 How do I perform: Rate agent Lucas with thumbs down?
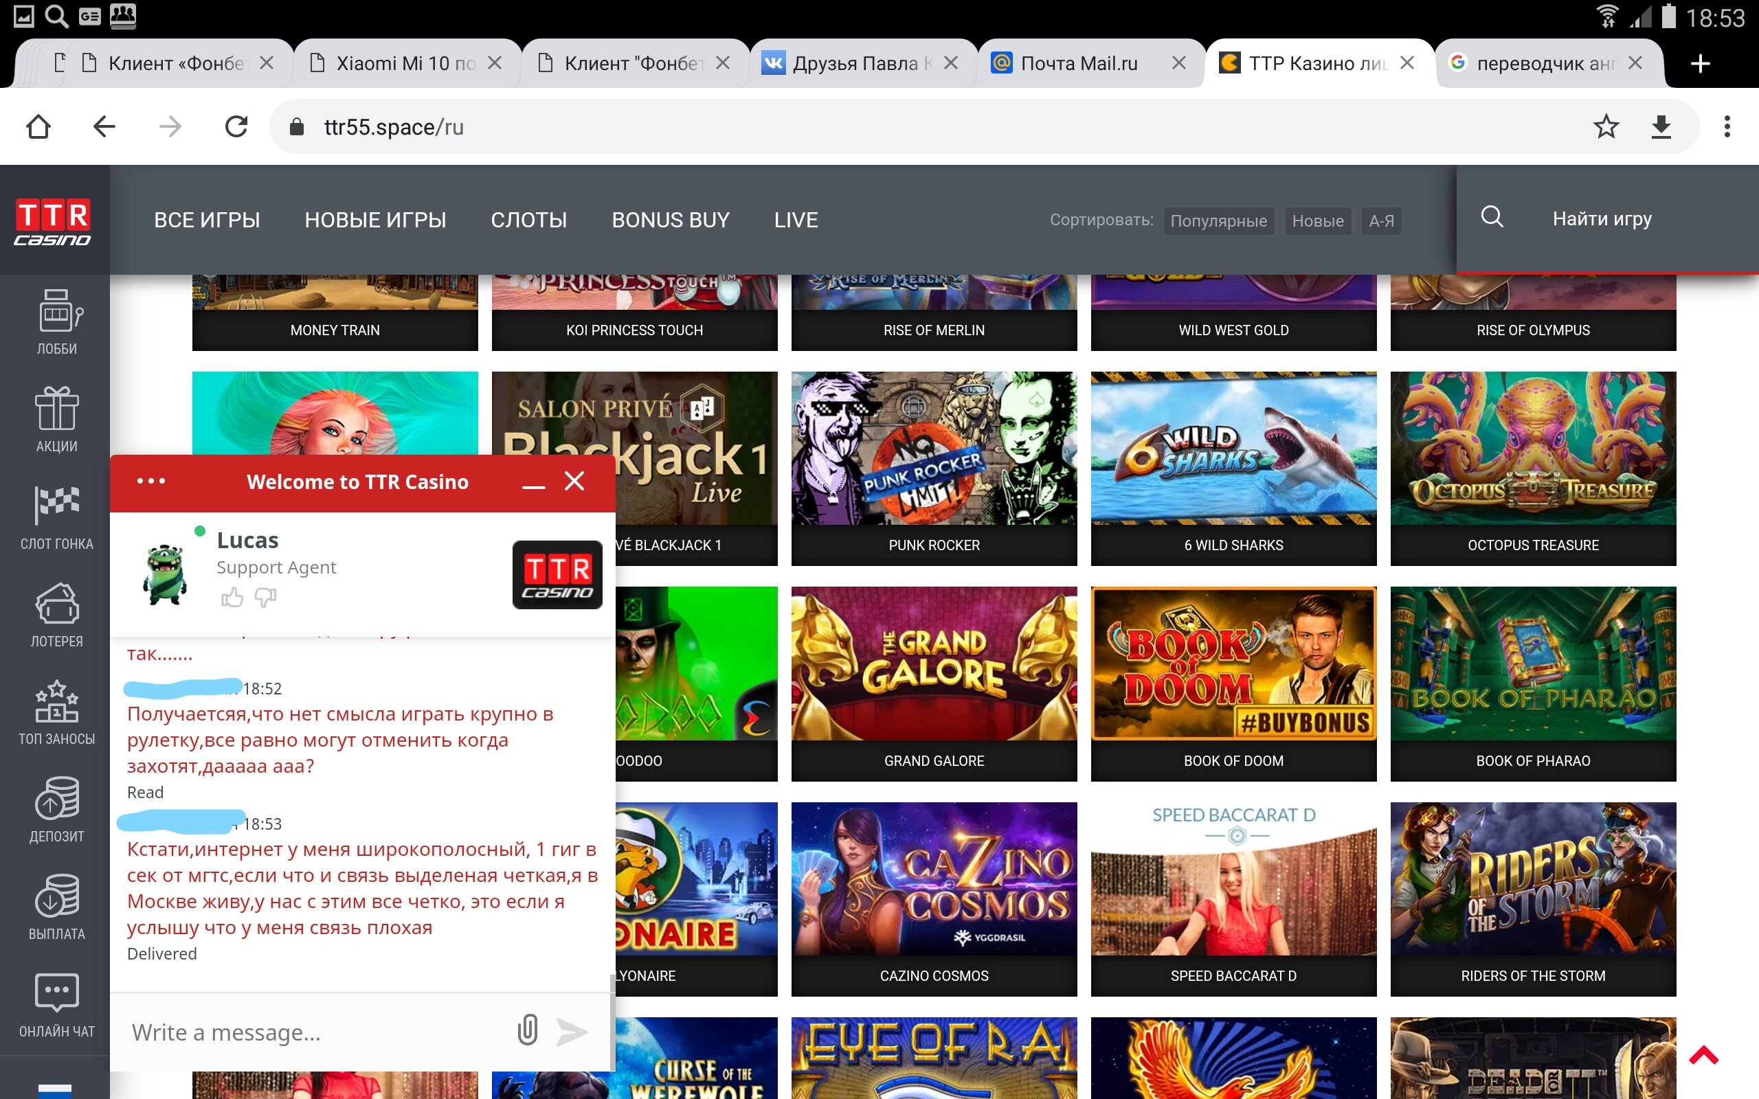(x=265, y=598)
